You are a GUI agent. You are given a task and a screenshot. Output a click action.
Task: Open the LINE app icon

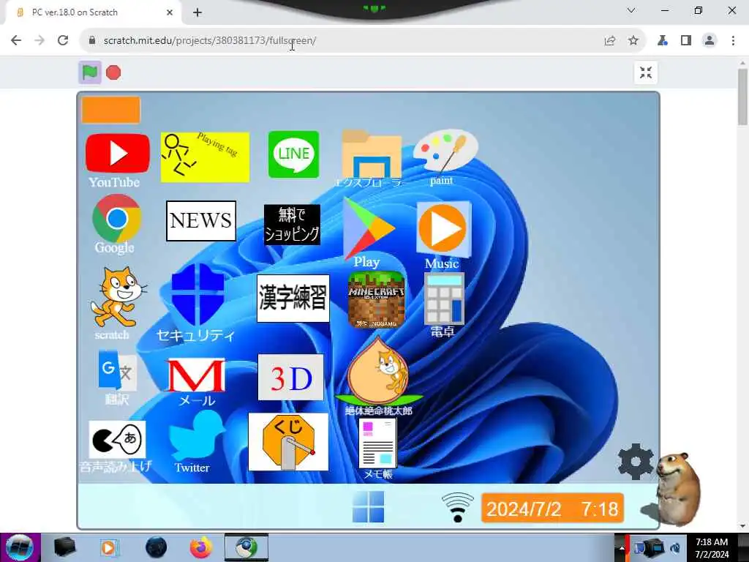pos(293,154)
